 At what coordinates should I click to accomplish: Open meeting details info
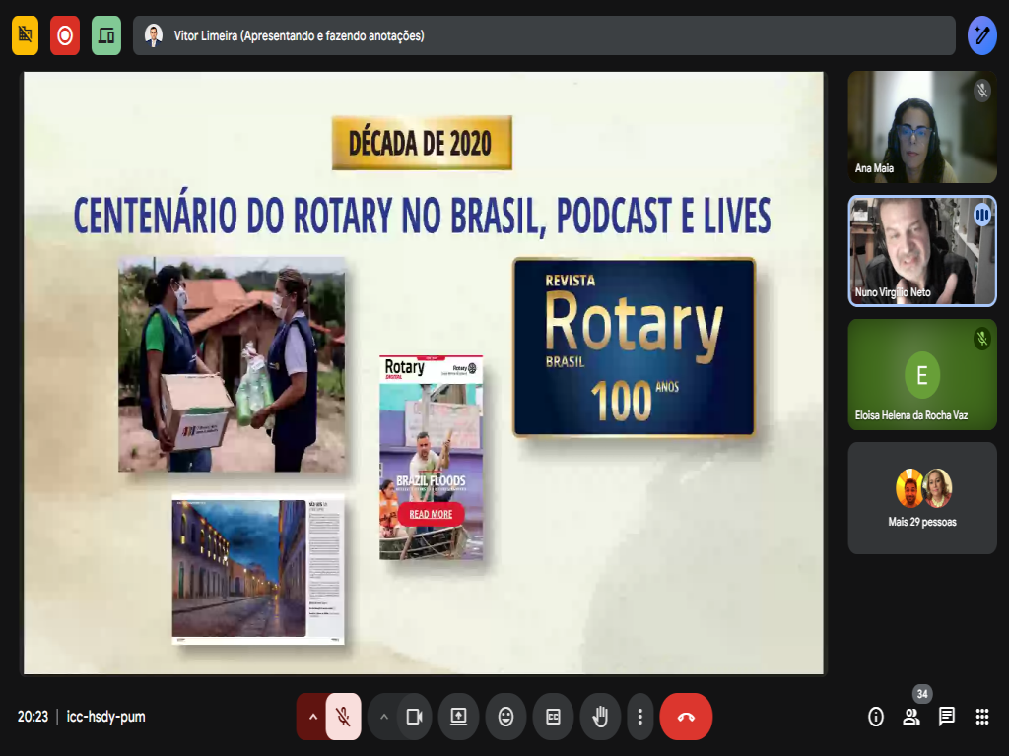coord(876,717)
